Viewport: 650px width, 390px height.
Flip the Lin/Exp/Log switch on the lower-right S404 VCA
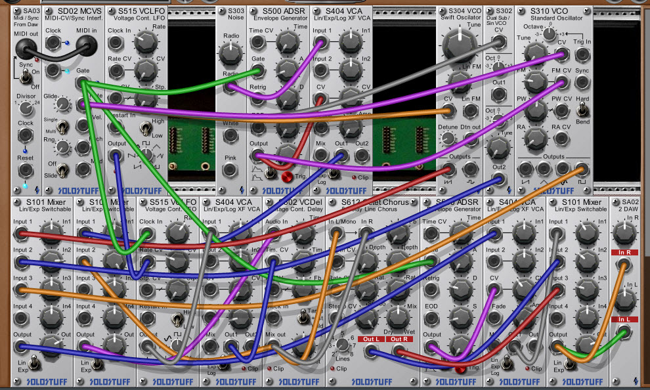507,364
